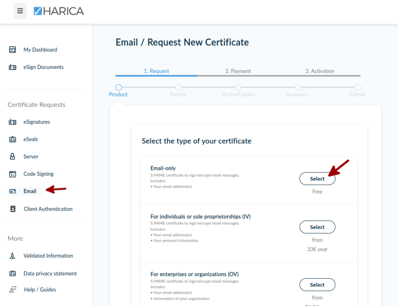
Task: Select the 3. Activation tab
Action: coord(320,71)
